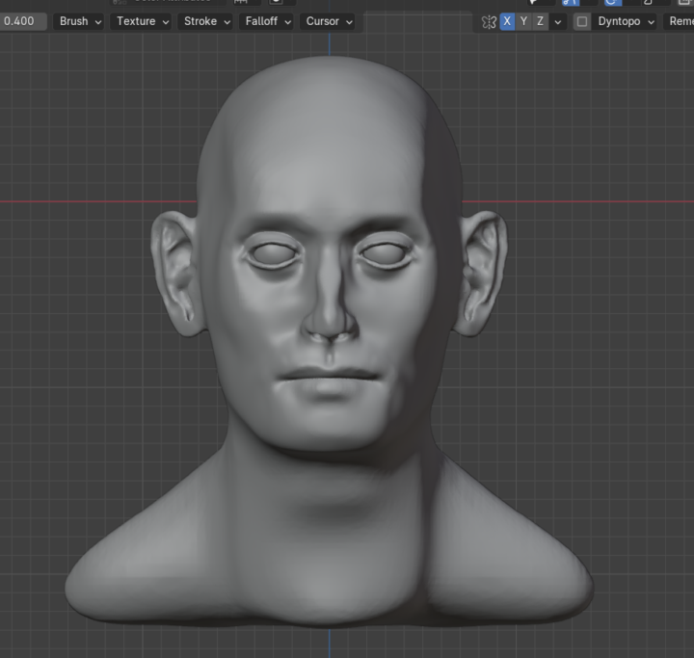The height and width of the screenshot is (658, 694).
Task: Expand the symmetry options arrow after Z
Action: pos(557,21)
